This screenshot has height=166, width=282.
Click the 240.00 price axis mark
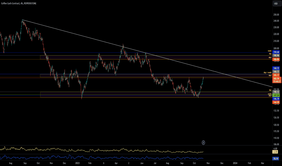coord(276,21)
